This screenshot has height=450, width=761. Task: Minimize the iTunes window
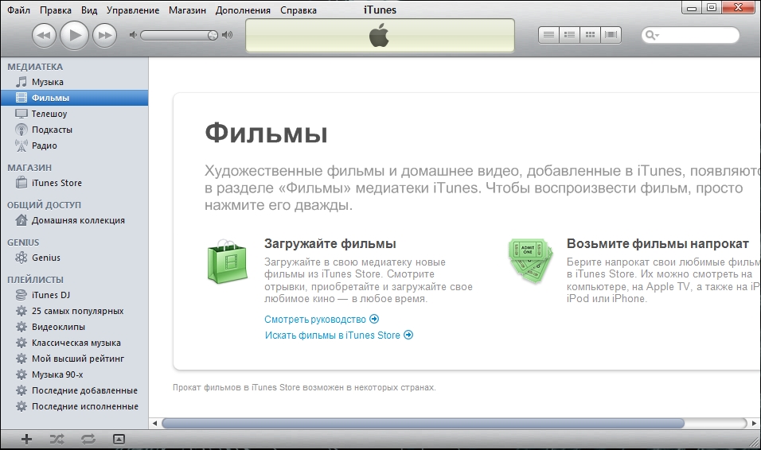click(692, 7)
